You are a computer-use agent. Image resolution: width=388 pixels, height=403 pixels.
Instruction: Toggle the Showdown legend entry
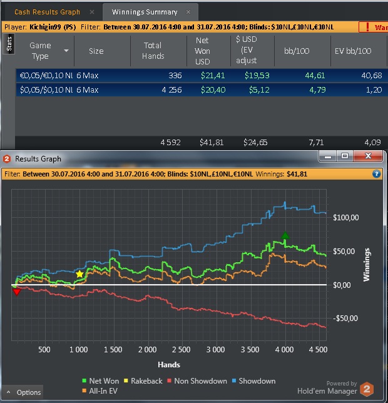coord(253,381)
